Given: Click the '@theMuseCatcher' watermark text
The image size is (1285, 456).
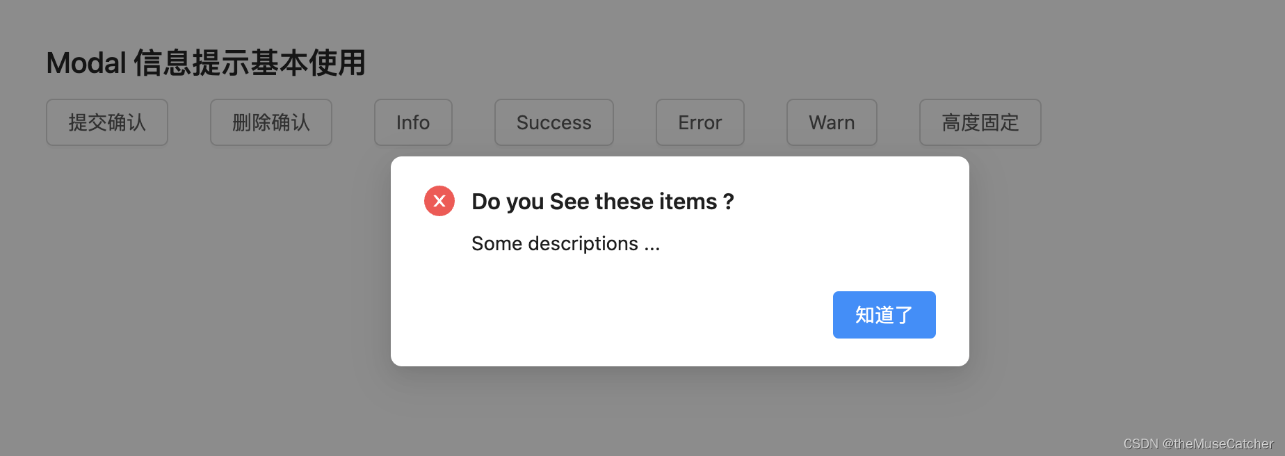Looking at the screenshot, I should pyautogui.click(x=1218, y=443).
